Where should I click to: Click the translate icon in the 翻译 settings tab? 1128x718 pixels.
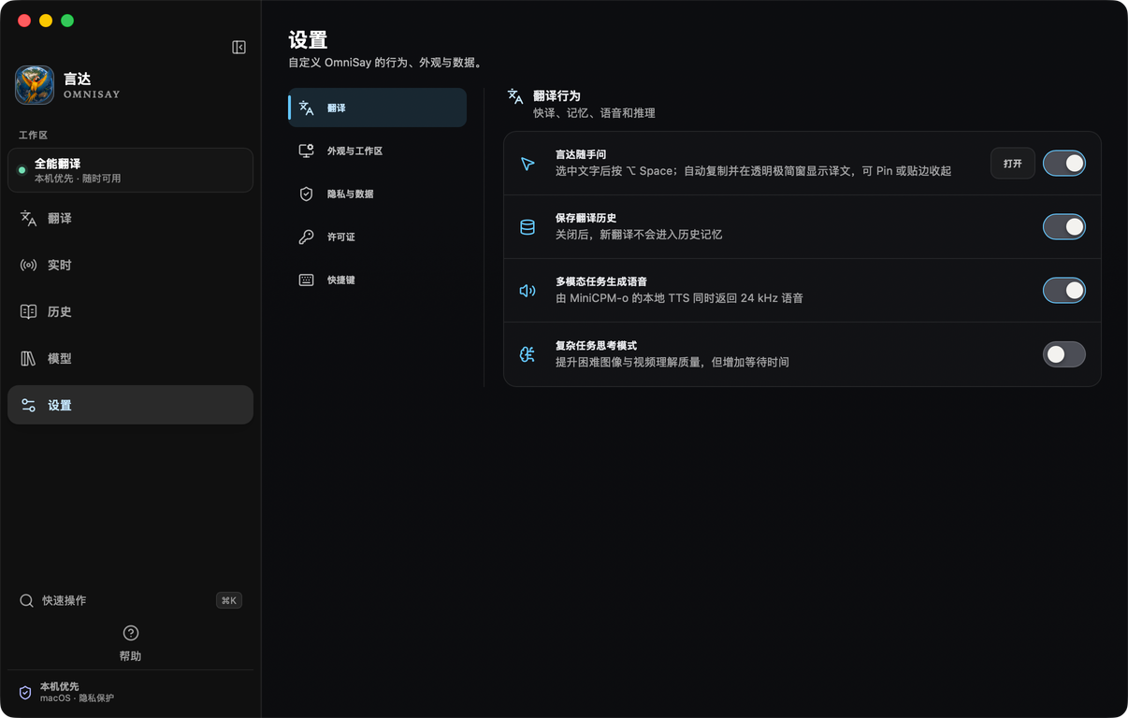point(307,108)
